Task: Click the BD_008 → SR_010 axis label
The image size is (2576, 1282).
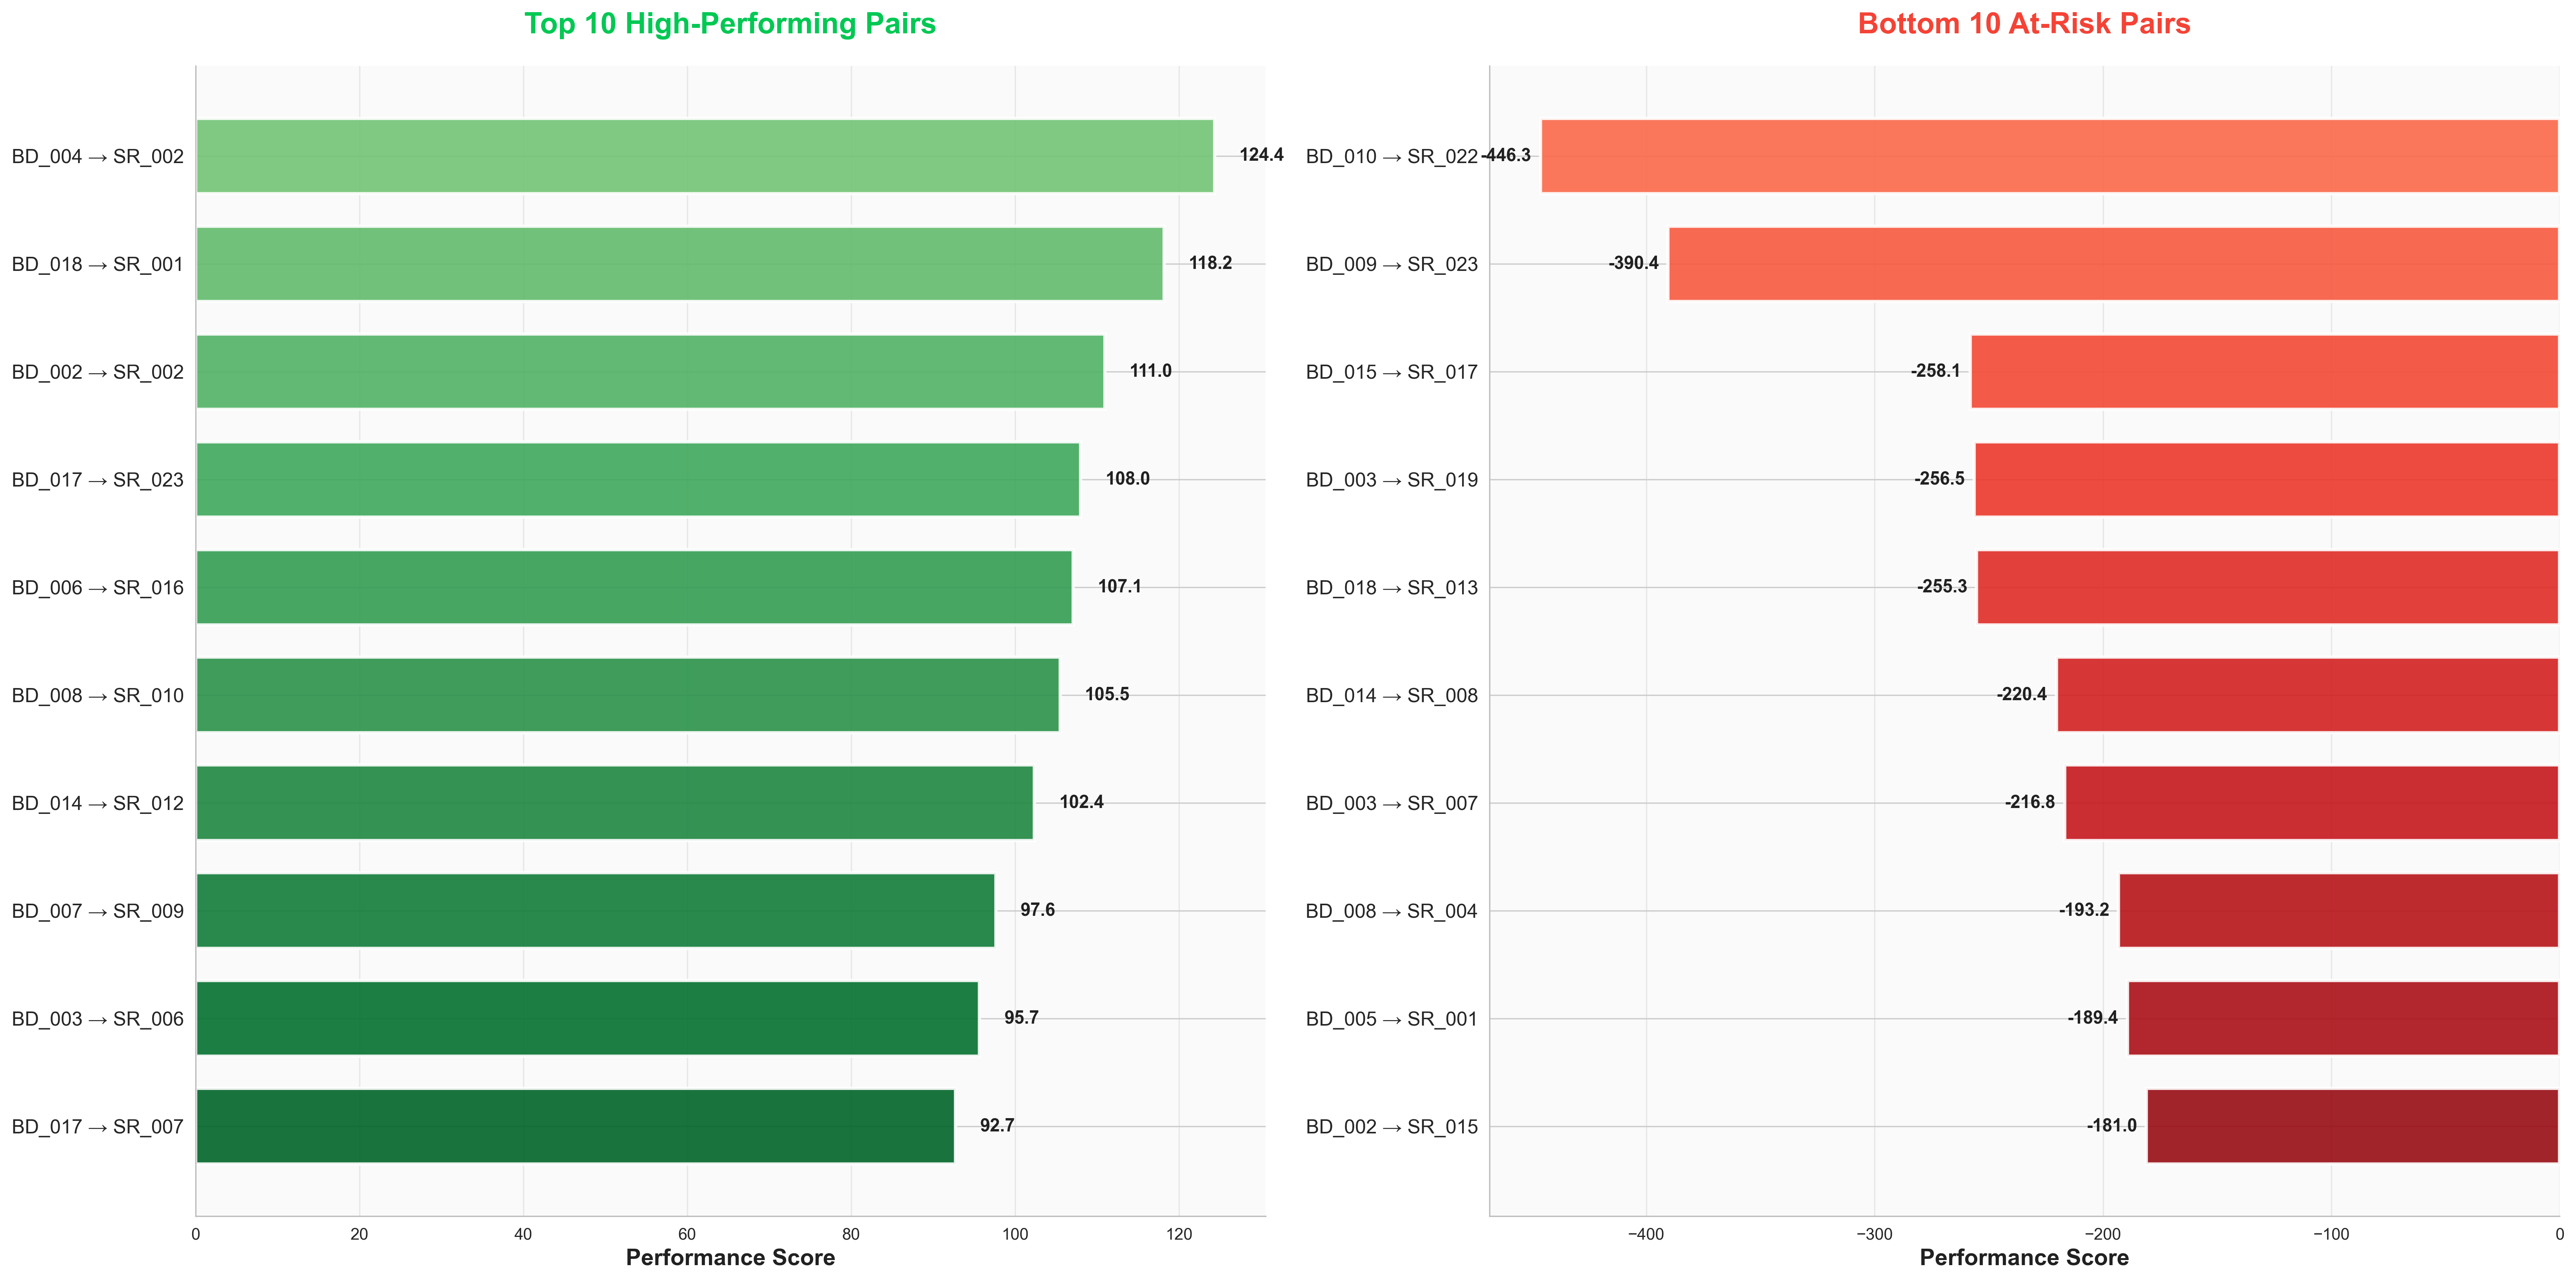Action: point(98,696)
